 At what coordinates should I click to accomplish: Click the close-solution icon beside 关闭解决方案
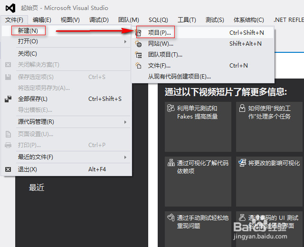[8, 65]
